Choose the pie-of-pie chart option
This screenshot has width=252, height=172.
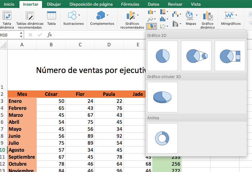[x=196, y=56]
